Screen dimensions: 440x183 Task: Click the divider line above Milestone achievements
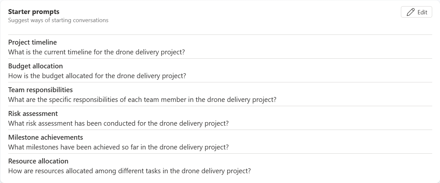coord(220,130)
